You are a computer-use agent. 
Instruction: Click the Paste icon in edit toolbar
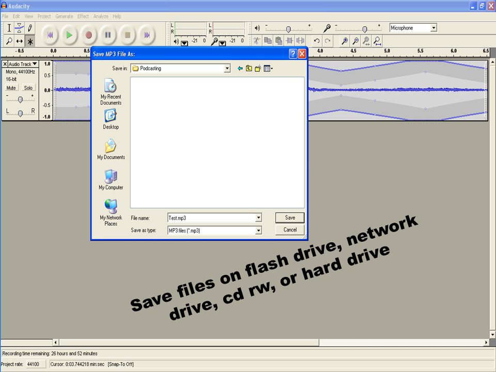coord(278,40)
